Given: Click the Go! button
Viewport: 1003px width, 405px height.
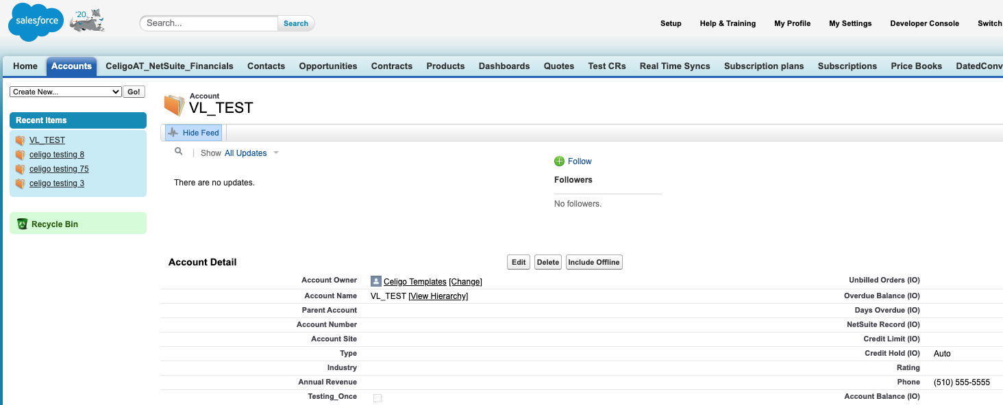Looking at the screenshot, I should pyautogui.click(x=134, y=92).
